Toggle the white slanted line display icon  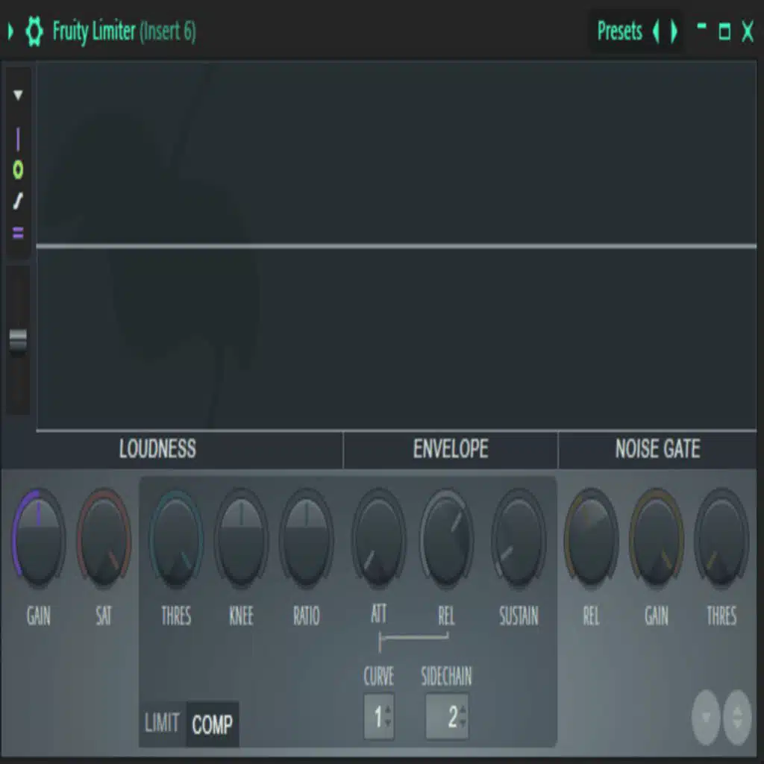click(x=18, y=201)
